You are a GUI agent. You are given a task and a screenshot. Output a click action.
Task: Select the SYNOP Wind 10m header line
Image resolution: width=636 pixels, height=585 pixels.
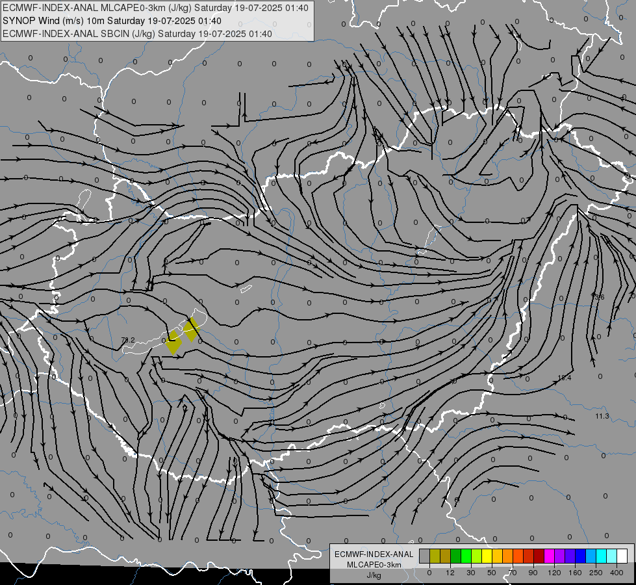click(112, 21)
